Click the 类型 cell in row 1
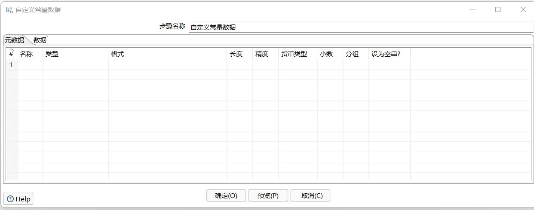Image resolution: width=534 pixels, height=210 pixels. point(76,65)
